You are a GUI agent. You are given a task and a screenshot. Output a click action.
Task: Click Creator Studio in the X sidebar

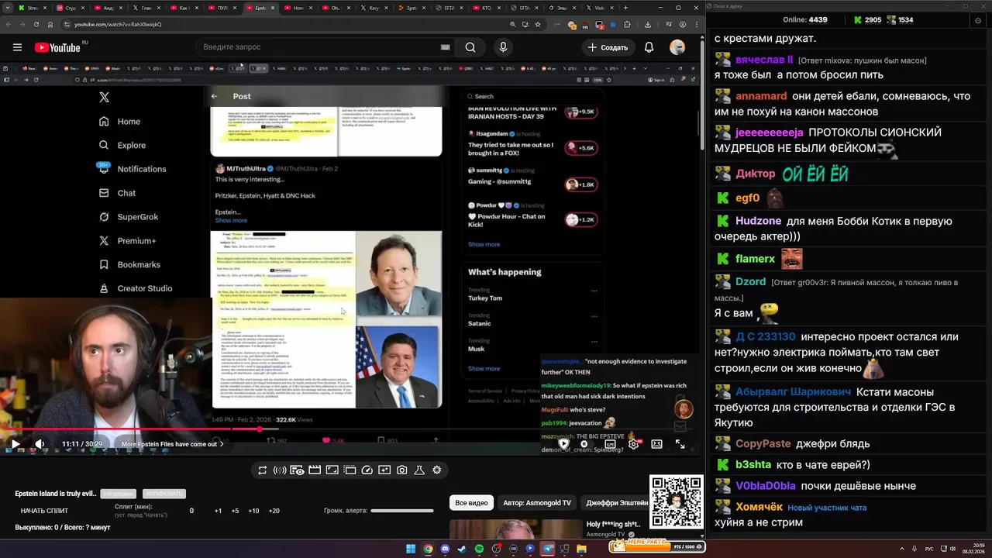click(136, 288)
